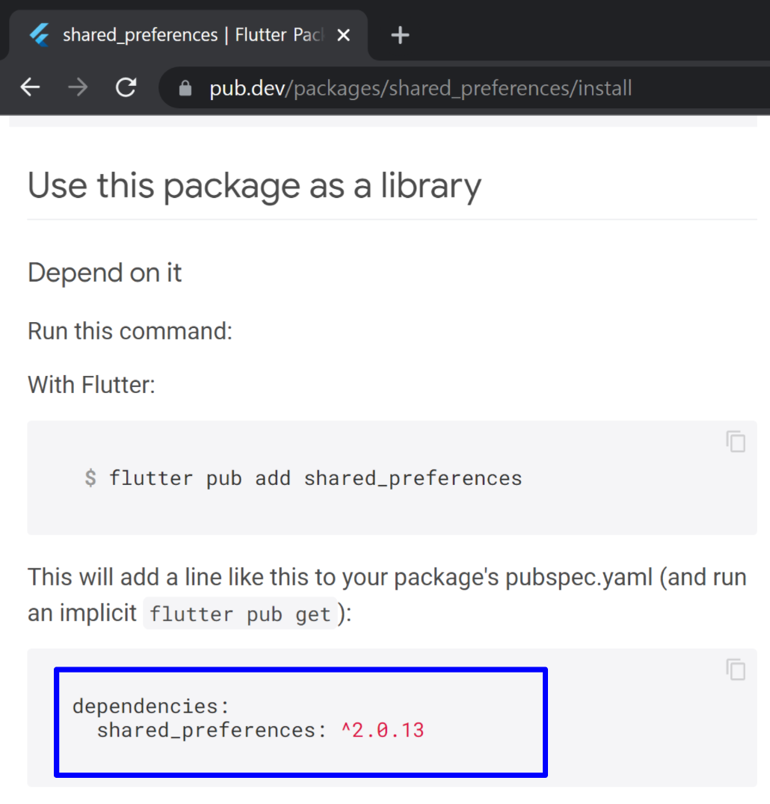Click the dollar sign prompt in the command block
Image resolution: width=770 pixels, height=804 pixels.
90,478
